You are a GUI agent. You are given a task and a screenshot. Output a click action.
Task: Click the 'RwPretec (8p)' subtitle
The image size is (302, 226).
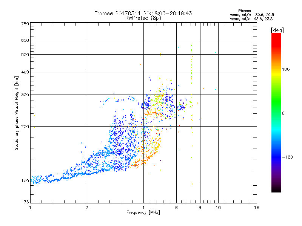143,18
